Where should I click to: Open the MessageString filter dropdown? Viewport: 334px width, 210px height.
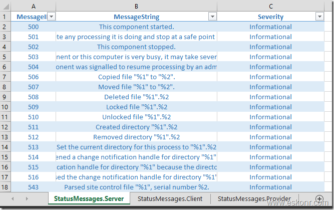pyautogui.click(x=212, y=17)
